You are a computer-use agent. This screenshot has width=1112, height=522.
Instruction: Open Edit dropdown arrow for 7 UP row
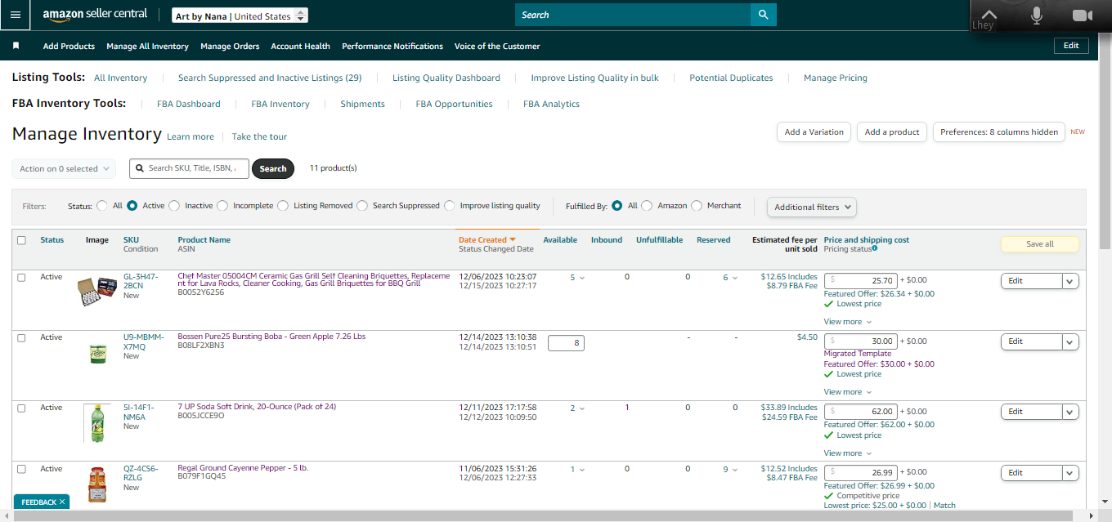1070,412
